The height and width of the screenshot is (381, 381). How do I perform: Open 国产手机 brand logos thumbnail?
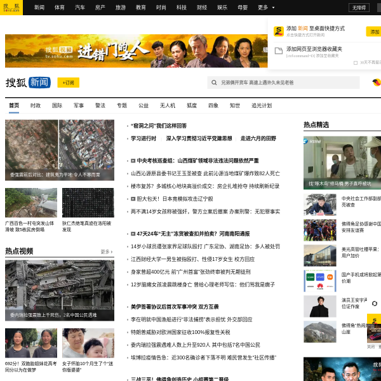coord(320,281)
